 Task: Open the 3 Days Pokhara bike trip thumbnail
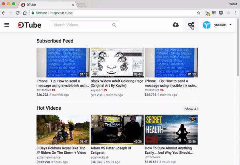(63, 130)
